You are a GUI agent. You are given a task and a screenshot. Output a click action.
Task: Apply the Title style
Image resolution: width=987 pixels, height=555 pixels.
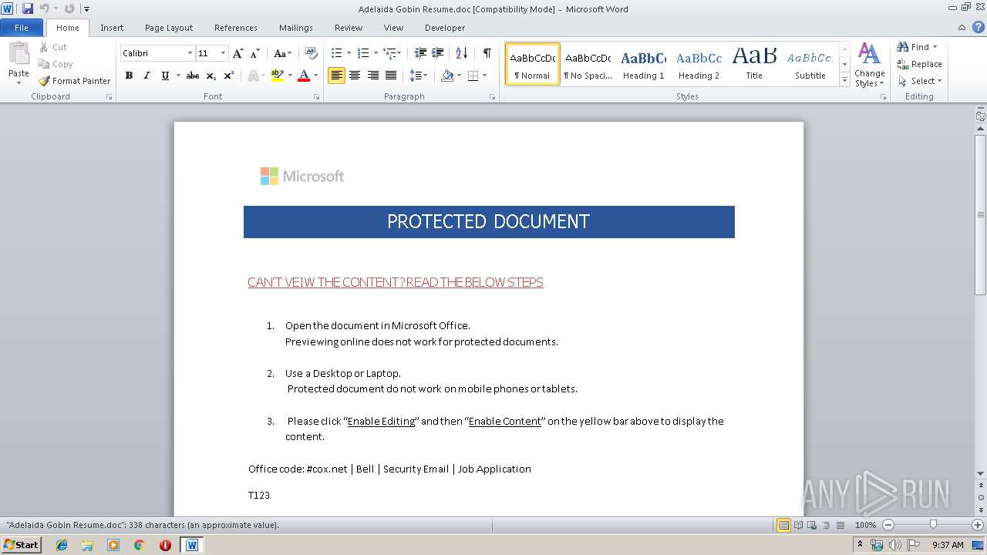[754, 64]
